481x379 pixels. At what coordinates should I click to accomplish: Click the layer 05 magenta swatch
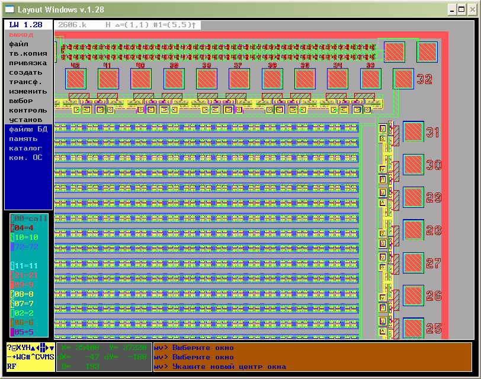click(12, 332)
